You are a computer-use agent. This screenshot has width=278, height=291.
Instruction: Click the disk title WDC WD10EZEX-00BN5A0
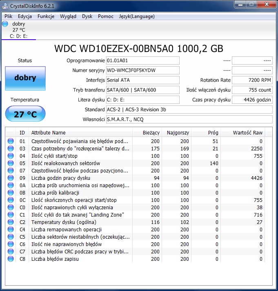pyautogui.click(x=139, y=49)
